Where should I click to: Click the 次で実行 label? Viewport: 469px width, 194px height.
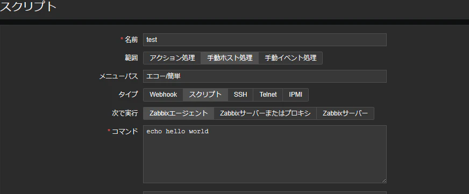(125, 113)
